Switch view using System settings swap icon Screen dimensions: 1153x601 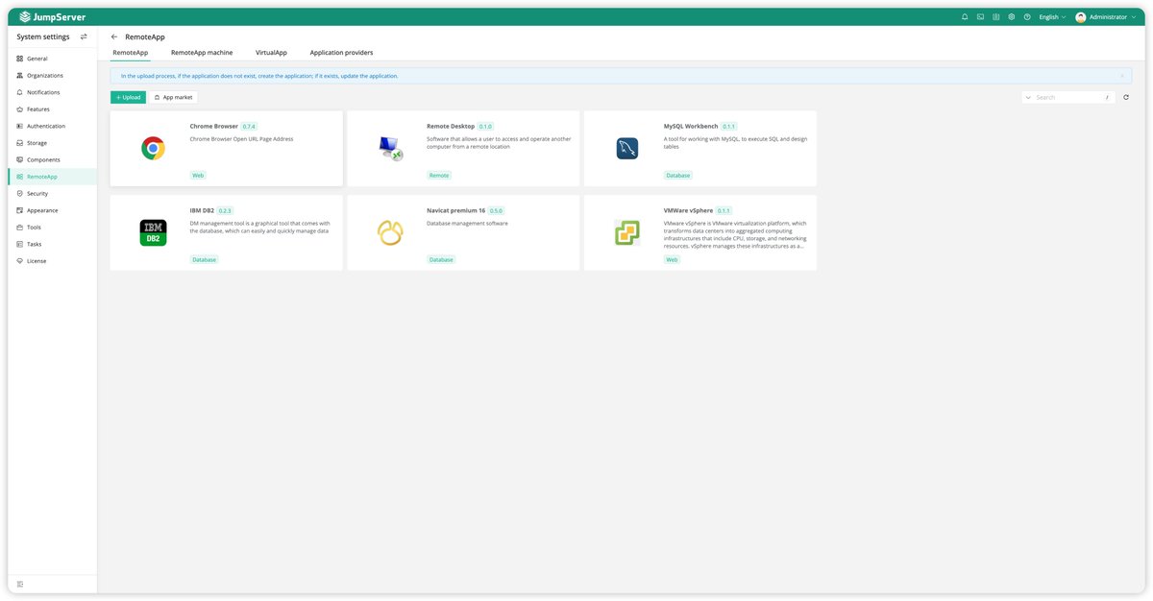click(84, 36)
